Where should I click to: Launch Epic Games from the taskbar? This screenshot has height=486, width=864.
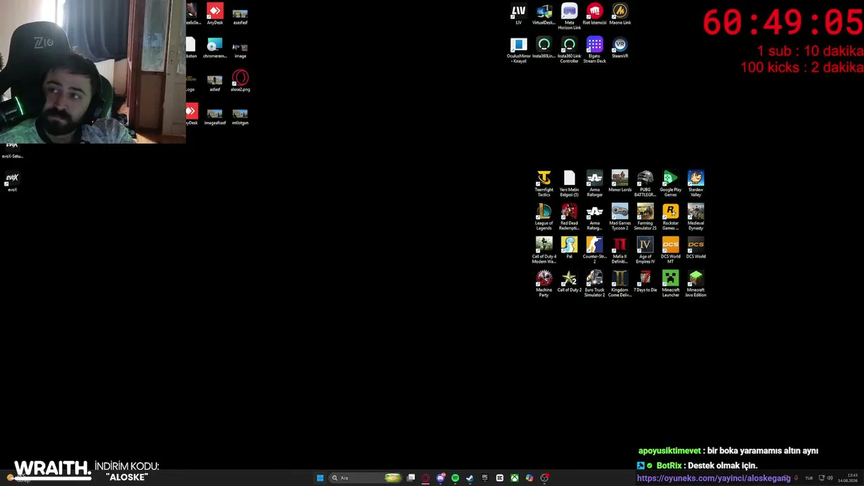(485, 478)
